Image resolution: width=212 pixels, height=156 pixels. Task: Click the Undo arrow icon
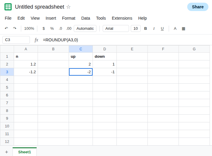click(x=6, y=29)
